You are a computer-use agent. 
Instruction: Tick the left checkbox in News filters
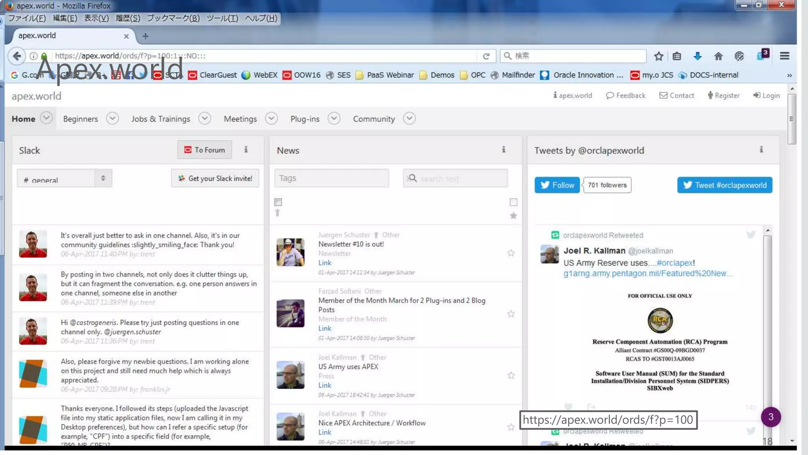278,202
